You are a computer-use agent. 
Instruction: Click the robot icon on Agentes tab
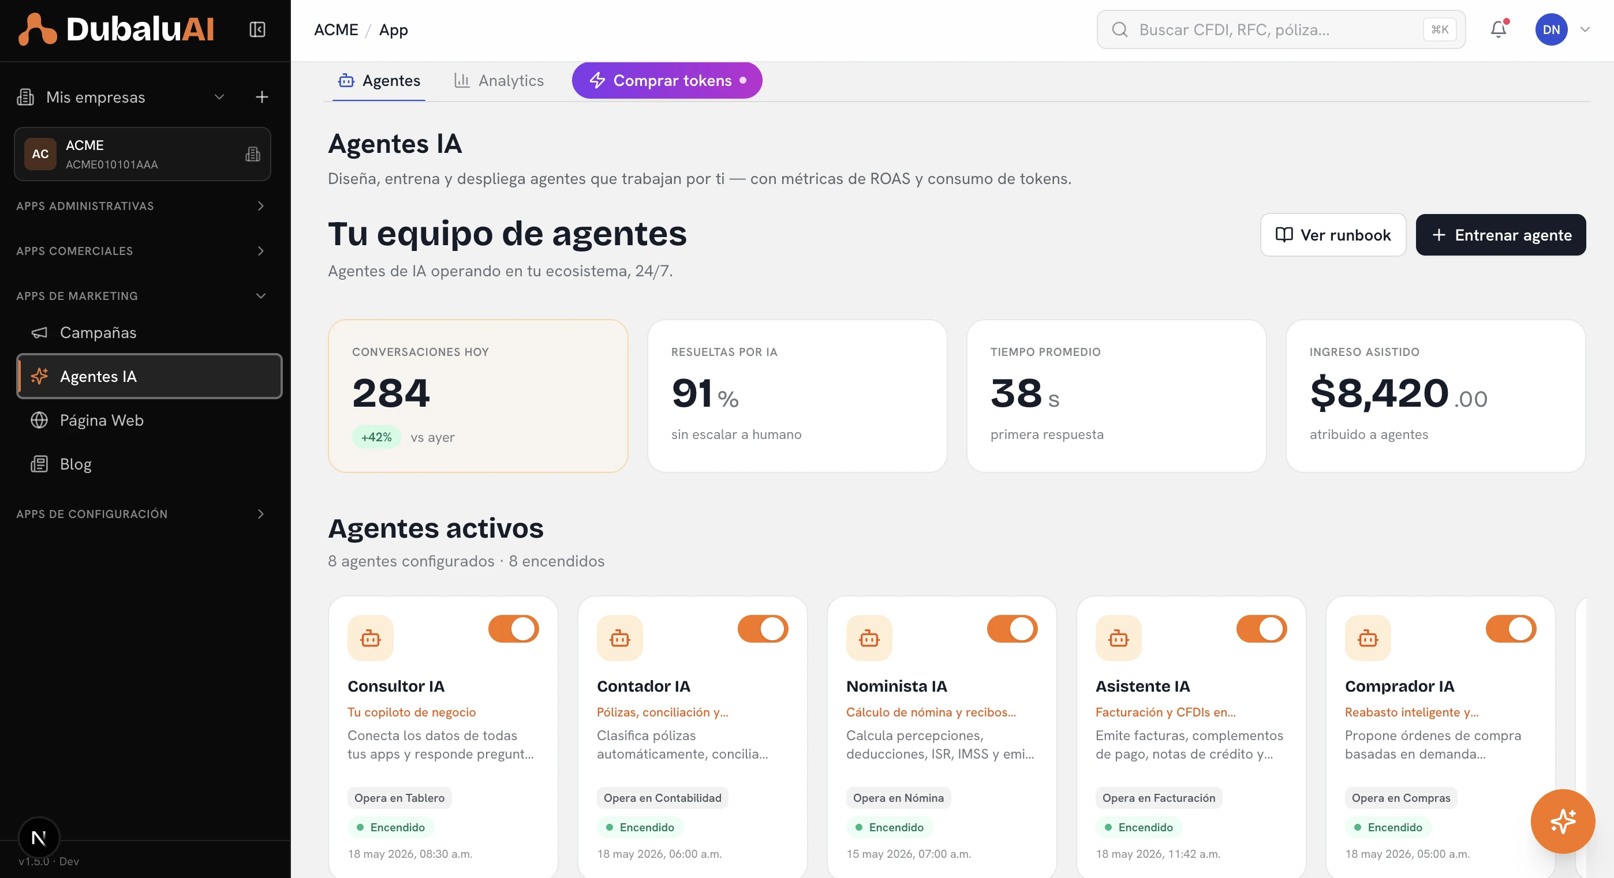[346, 80]
